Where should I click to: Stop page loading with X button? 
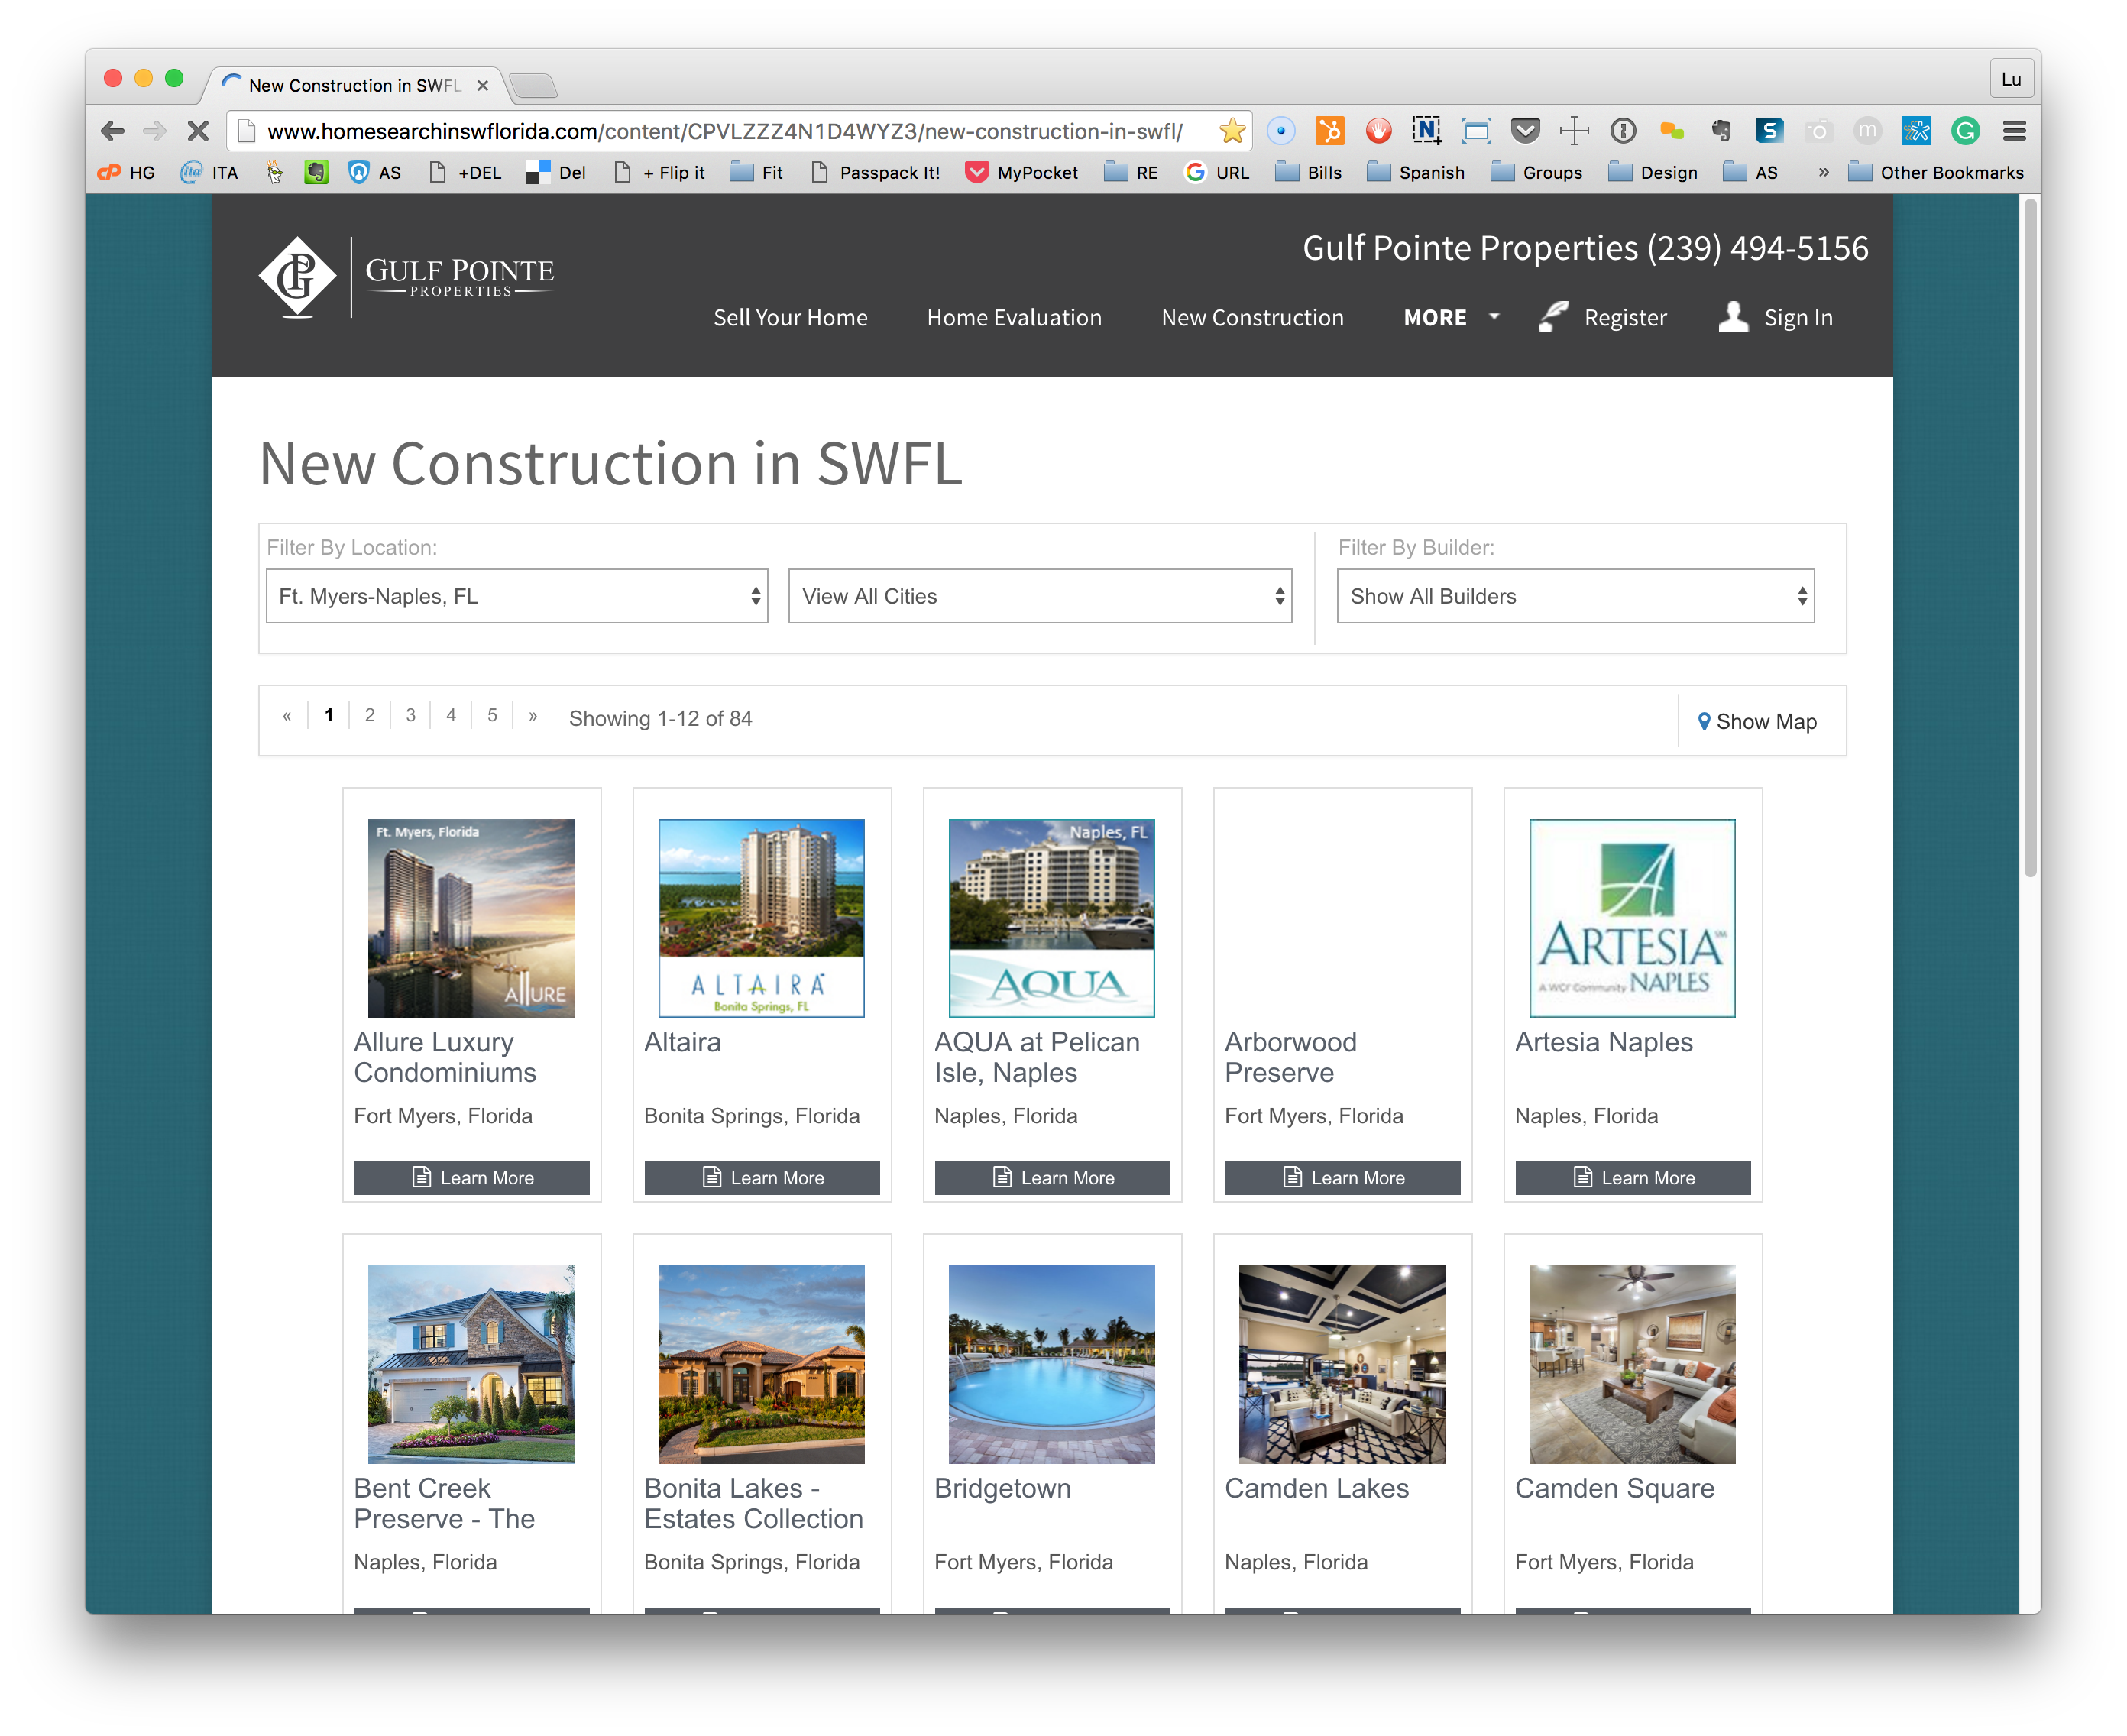coord(198,131)
